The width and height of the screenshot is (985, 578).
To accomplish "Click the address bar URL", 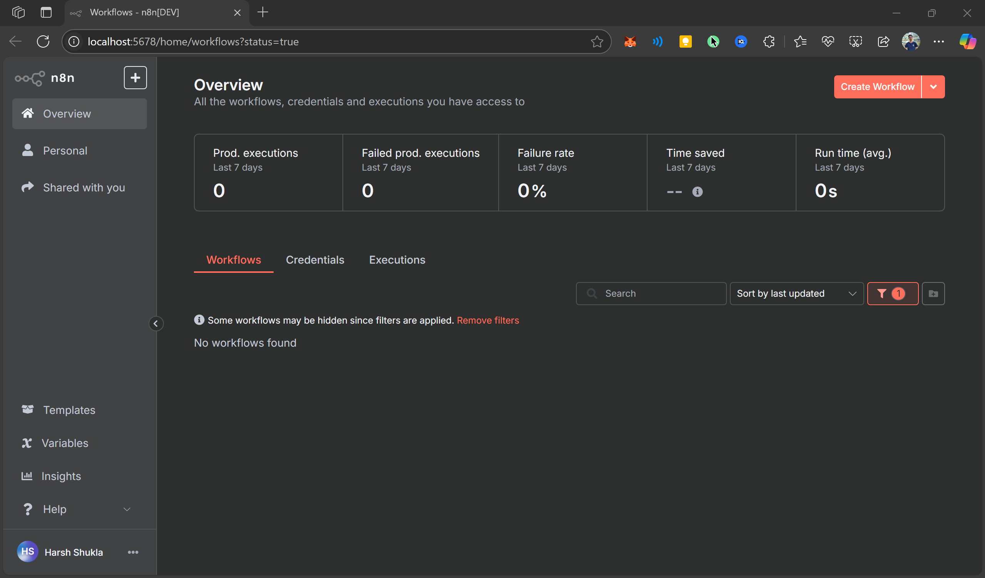I will click(193, 42).
